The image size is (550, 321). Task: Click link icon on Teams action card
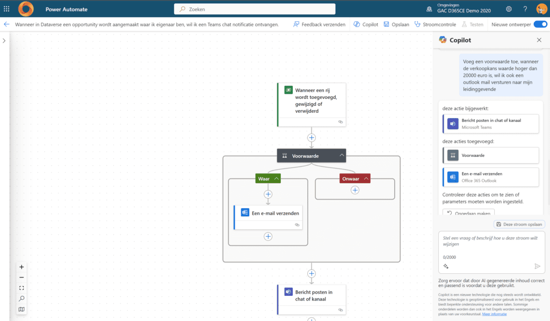coord(340,310)
